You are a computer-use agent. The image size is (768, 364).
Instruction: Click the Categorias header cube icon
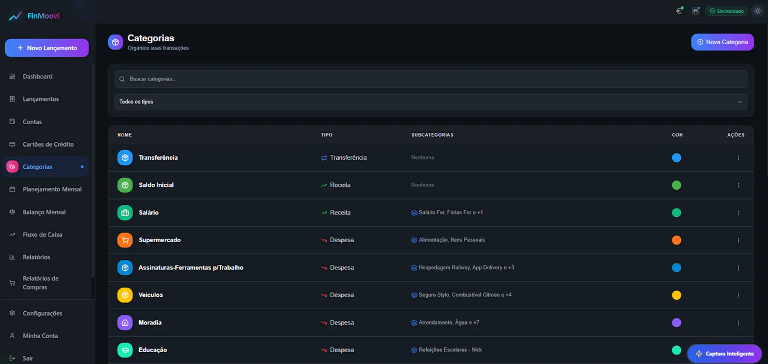pyautogui.click(x=116, y=42)
